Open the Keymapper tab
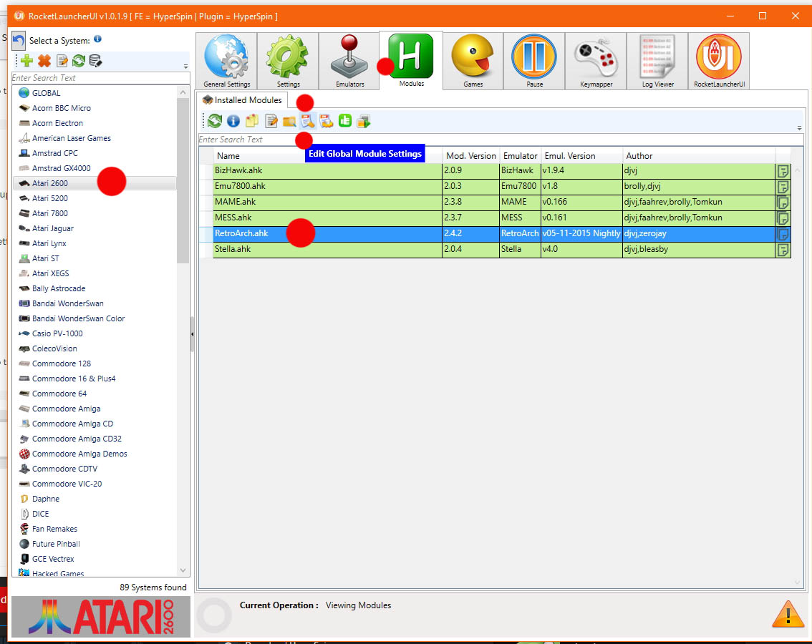Image resolution: width=812 pixels, height=644 pixels. coord(596,62)
